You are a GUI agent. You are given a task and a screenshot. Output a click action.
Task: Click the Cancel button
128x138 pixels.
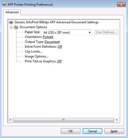92,131
